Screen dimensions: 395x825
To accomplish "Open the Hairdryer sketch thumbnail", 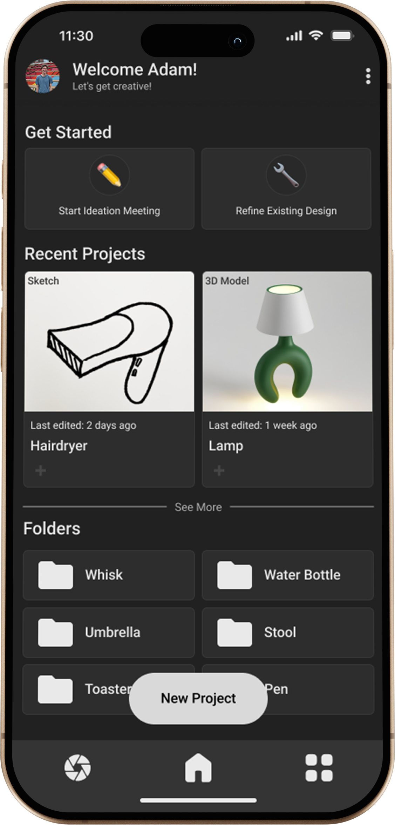I will pyautogui.click(x=109, y=341).
